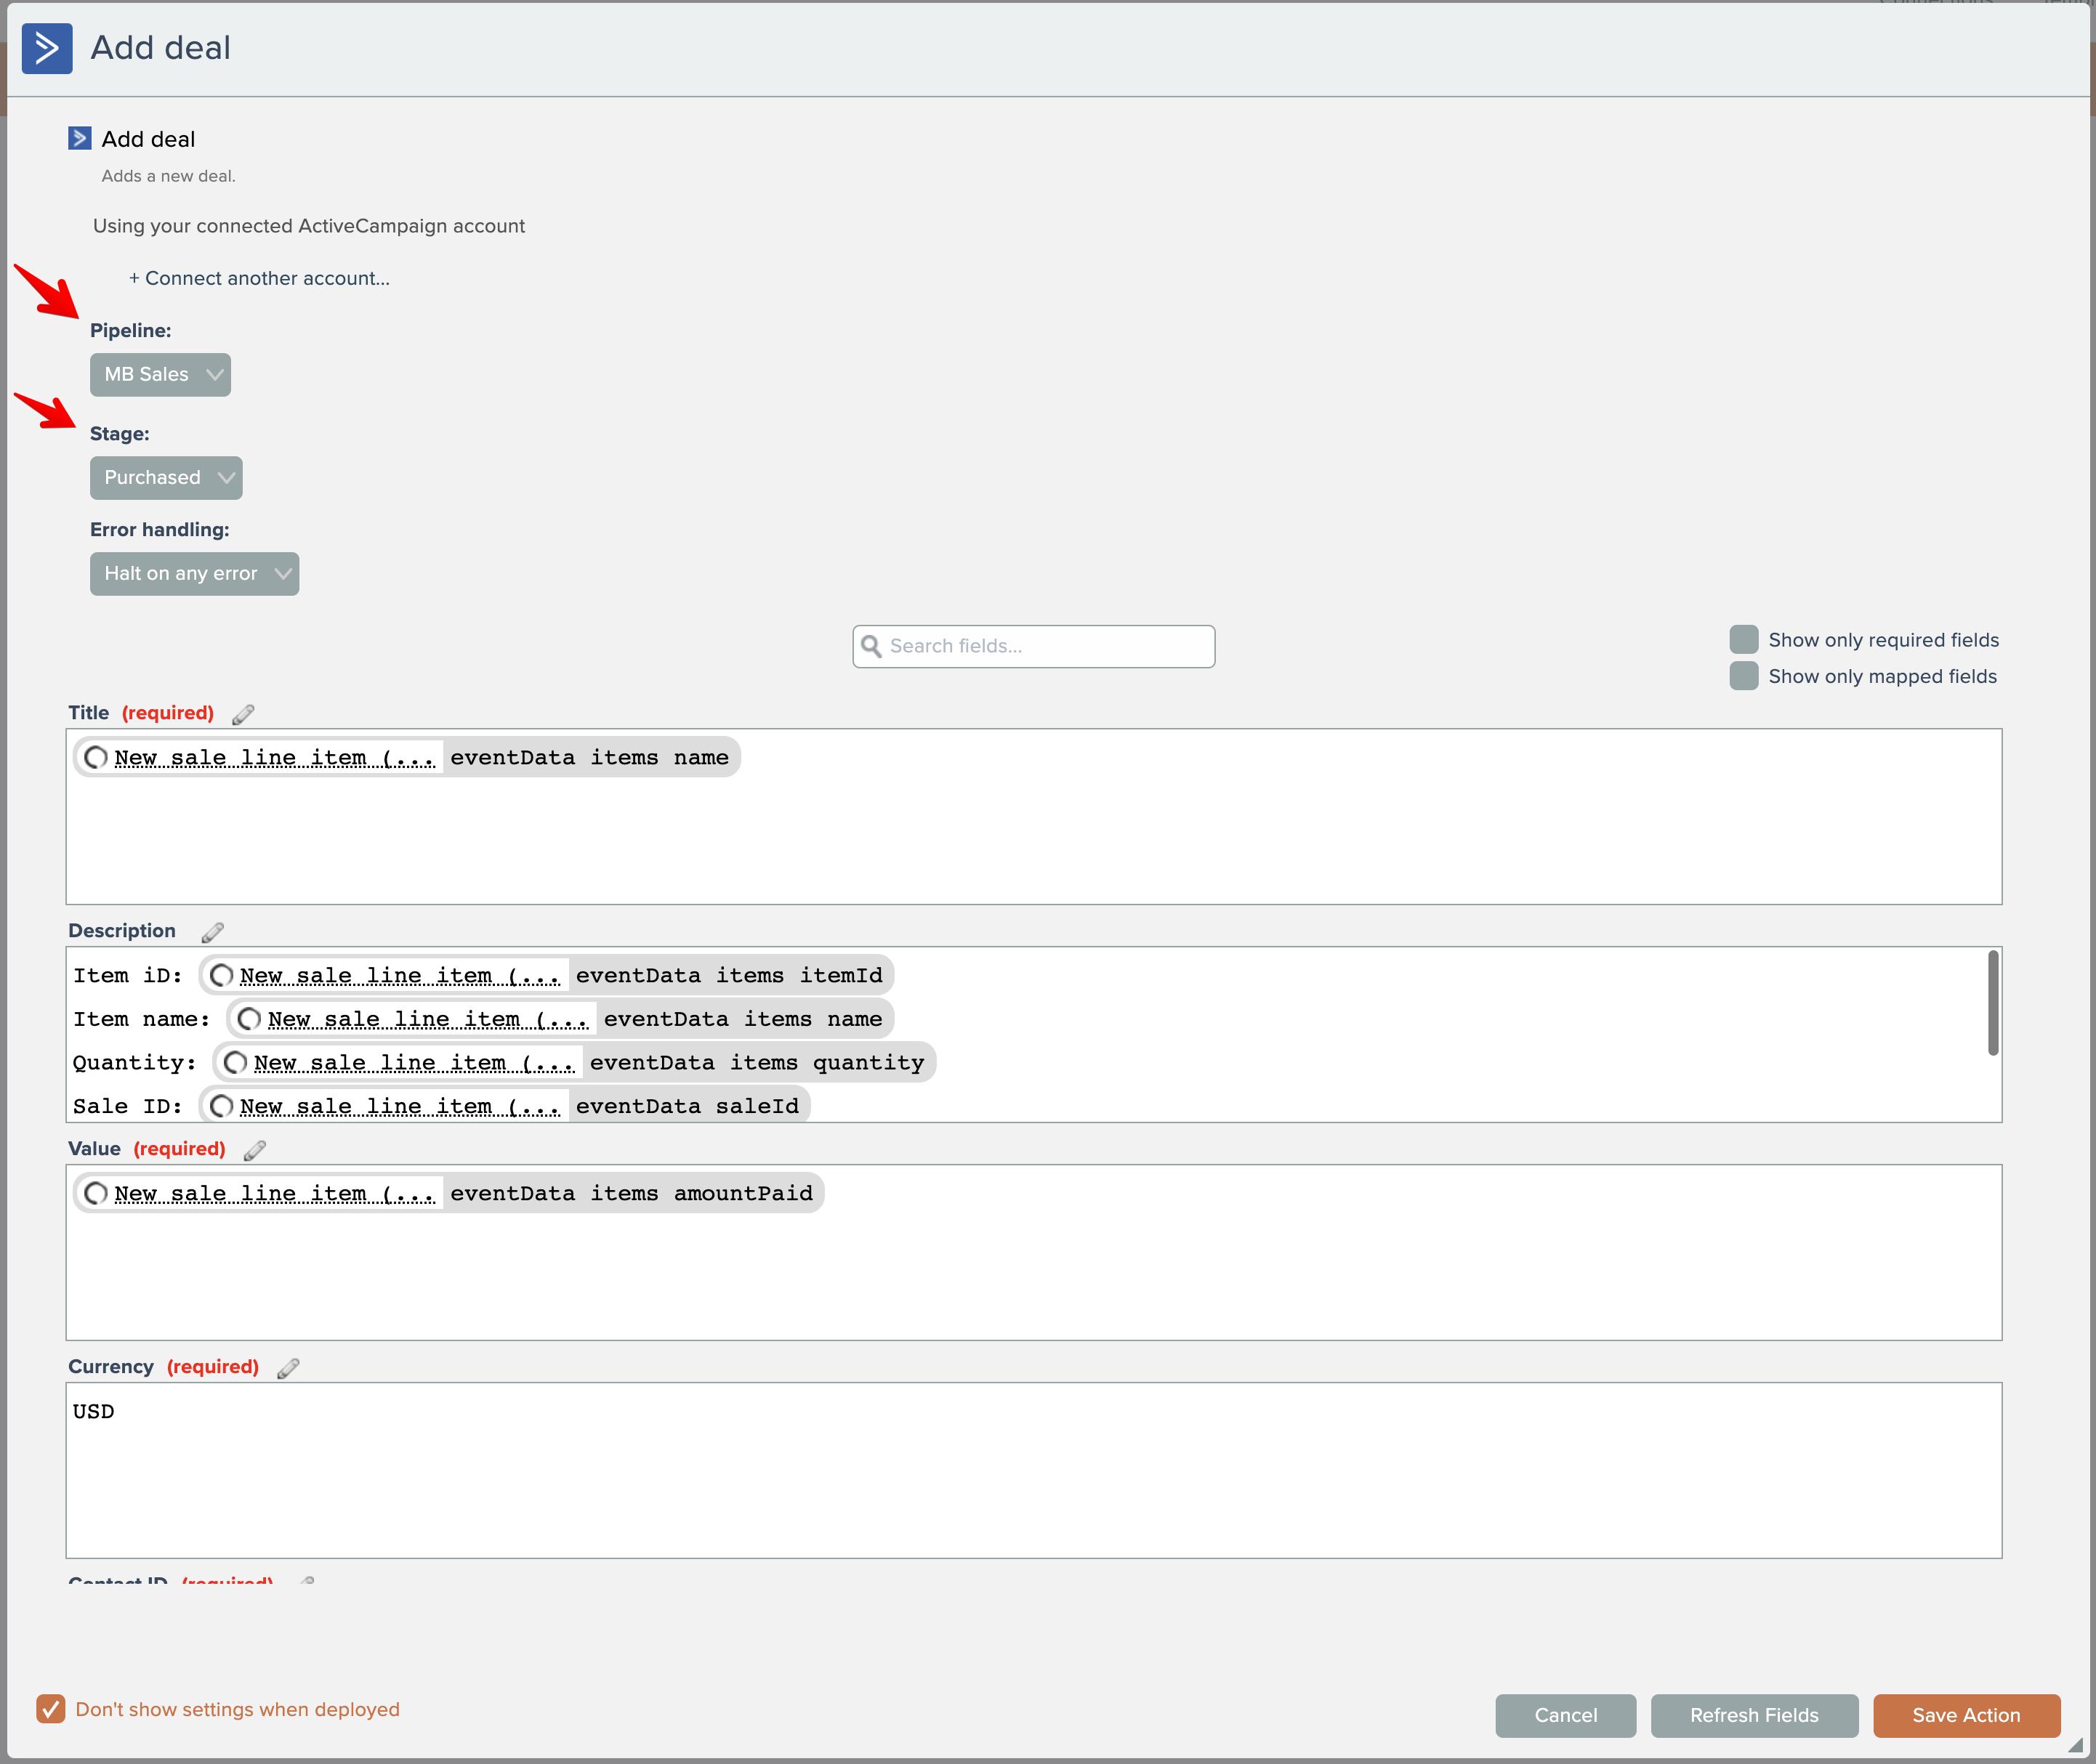Image resolution: width=2096 pixels, height=1764 pixels.
Task: Open the Purchased stage dropdown
Action: click(166, 478)
